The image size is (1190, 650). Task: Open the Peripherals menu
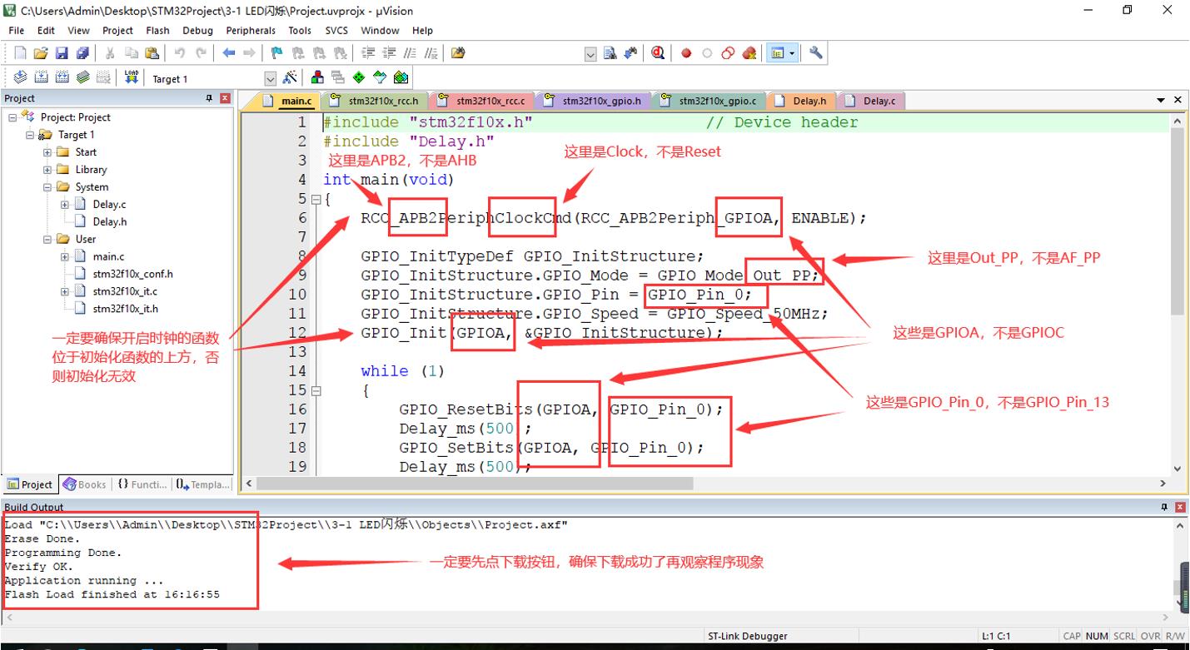[x=251, y=30]
